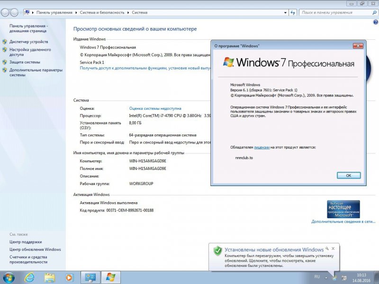The width and height of the screenshot is (379, 284).
Task: Click the Forward navigation button
Action: coord(14,13)
